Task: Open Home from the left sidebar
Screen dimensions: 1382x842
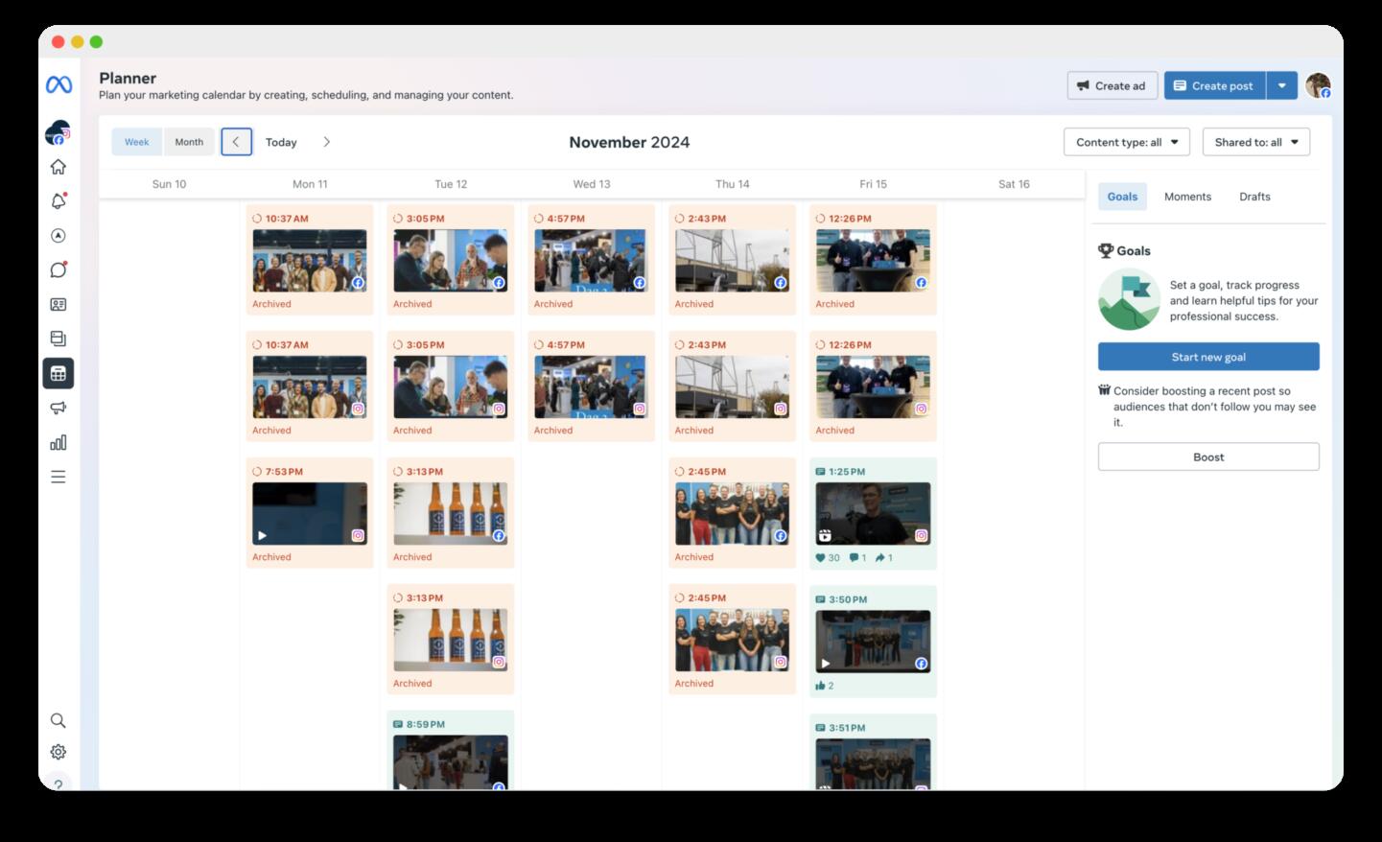Action: click(x=59, y=167)
